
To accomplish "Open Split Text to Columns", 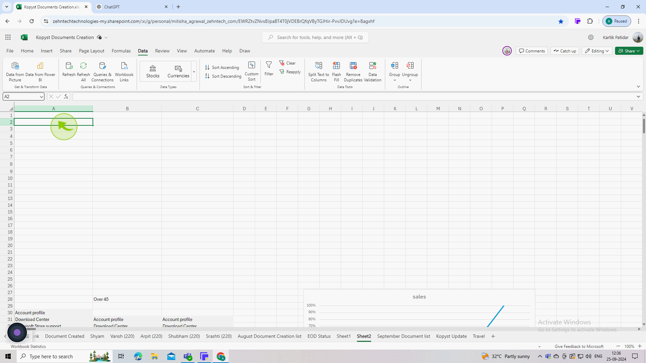I will (x=319, y=72).
